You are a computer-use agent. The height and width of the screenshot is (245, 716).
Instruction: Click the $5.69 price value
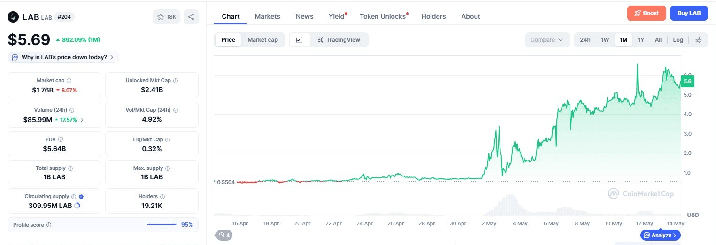coord(29,40)
